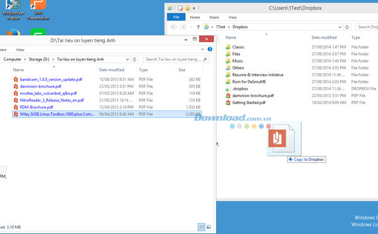Expand the ribbon in Tai lieu window

click(x=202, y=49)
